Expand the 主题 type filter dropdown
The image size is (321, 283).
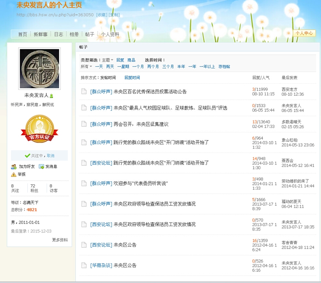point(108,60)
